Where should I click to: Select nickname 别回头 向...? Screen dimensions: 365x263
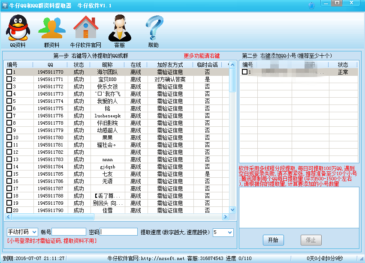click(108, 203)
